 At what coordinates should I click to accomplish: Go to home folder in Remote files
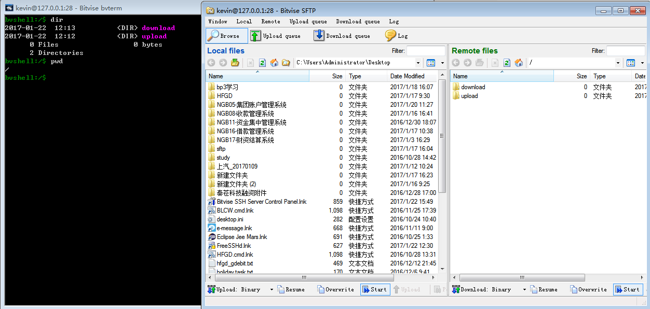[x=519, y=63]
